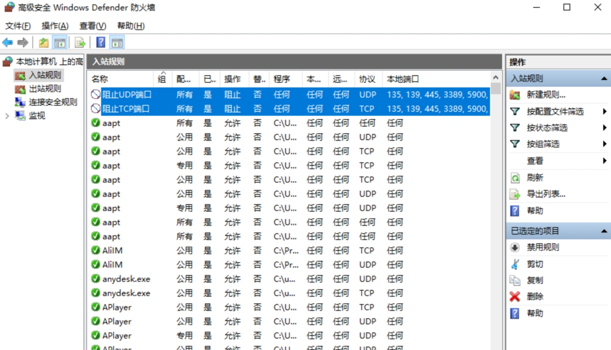611x350 pixels.
Task: Collapse the 入站规则 section in the actions pane
Action: coord(604,79)
